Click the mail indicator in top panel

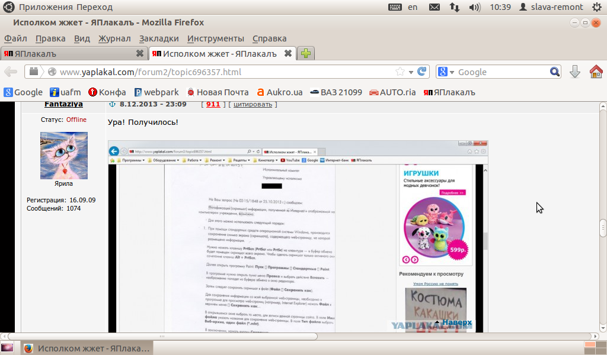point(435,7)
